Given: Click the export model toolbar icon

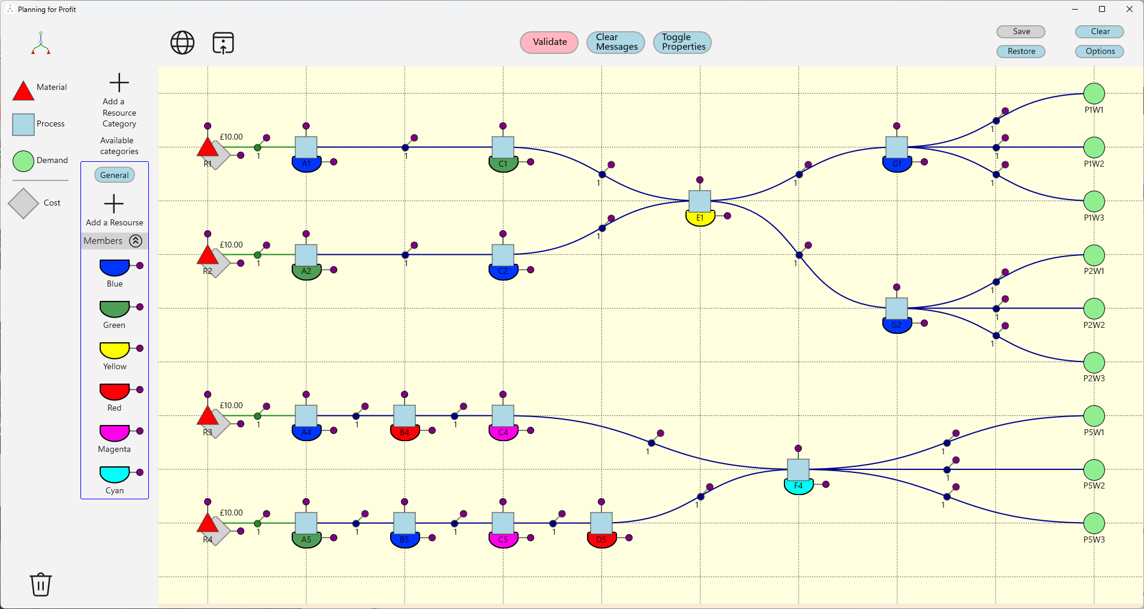Looking at the screenshot, I should click(222, 43).
